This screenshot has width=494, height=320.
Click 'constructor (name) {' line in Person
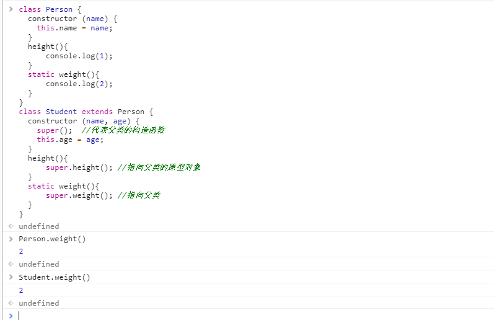tap(73, 19)
